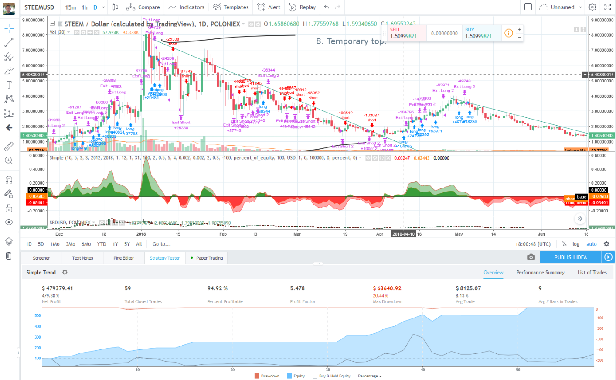The image size is (616, 380).
Task: Open the prediction and measurement tools
Action: coord(9,113)
